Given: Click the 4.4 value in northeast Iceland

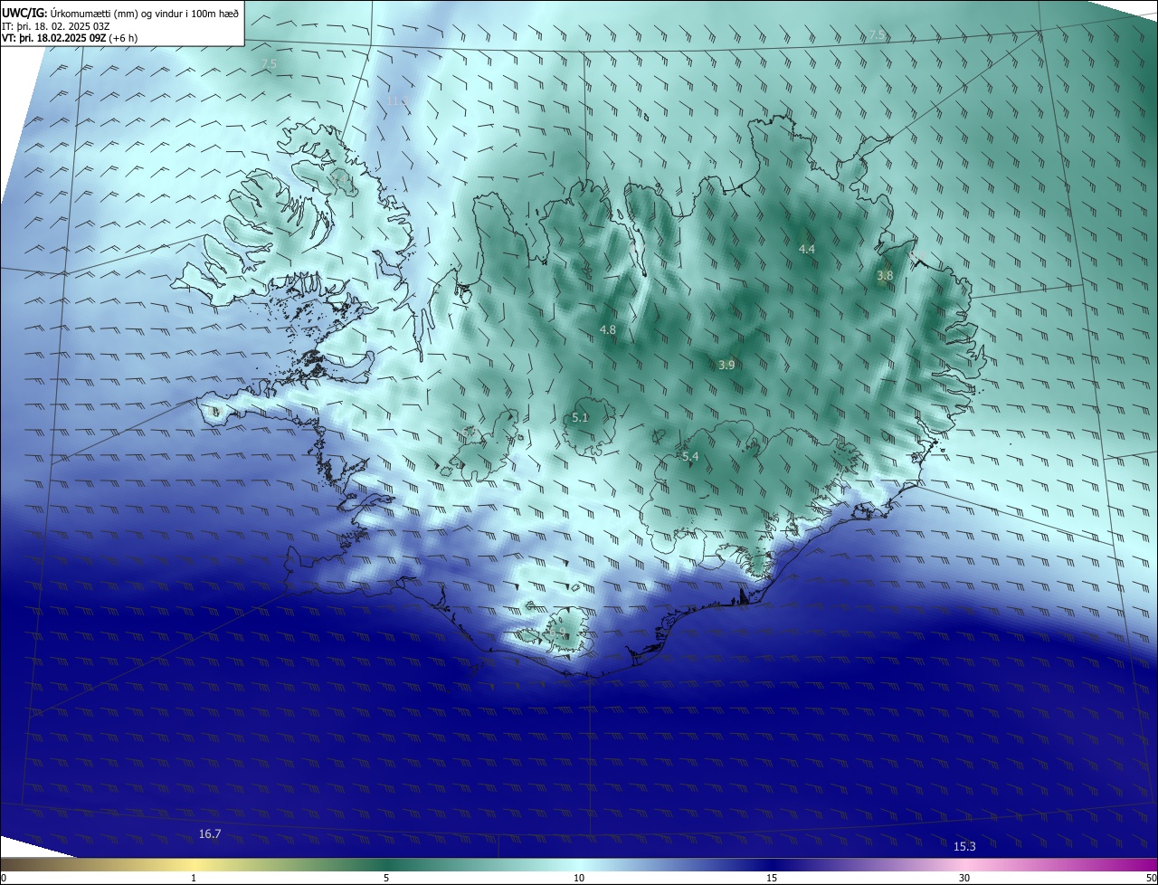Looking at the screenshot, I should [x=807, y=249].
